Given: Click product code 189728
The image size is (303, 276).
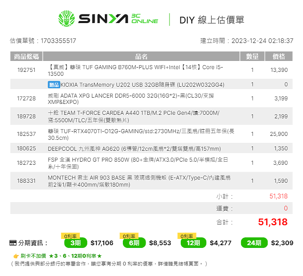Looking at the screenshot, I should pos(27,116).
